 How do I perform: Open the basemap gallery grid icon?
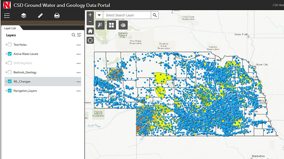(111, 25)
